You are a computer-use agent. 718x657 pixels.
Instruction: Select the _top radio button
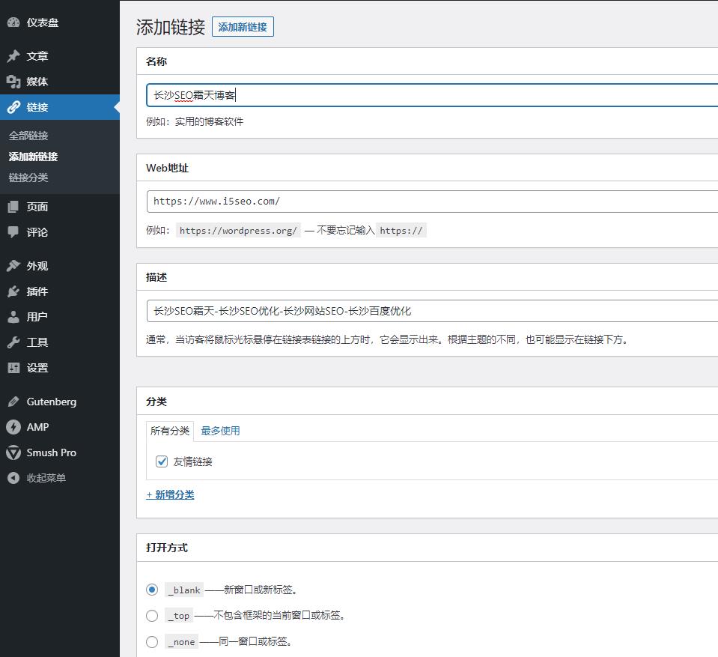pos(152,616)
